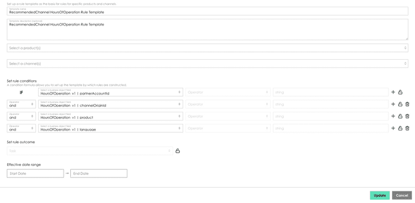The width and height of the screenshot is (415, 203).
Task: Add condition after the partnerAccountId row
Action: pos(393,92)
